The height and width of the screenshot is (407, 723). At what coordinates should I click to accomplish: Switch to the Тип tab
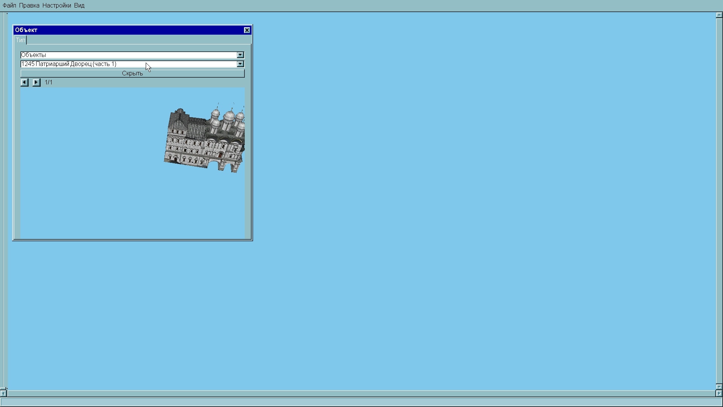[x=20, y=40]
